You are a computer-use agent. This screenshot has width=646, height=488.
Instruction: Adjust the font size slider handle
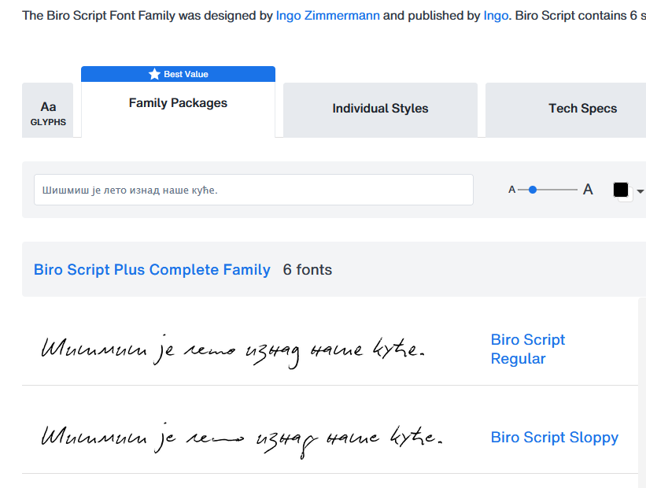(532, 190)
